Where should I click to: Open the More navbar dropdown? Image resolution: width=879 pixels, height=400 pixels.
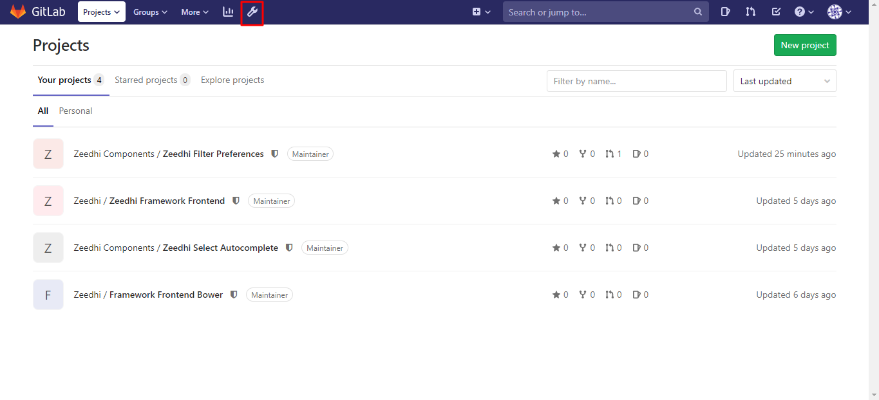195,12
